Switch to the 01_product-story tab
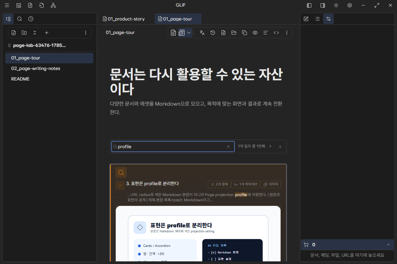 [124, 19]
